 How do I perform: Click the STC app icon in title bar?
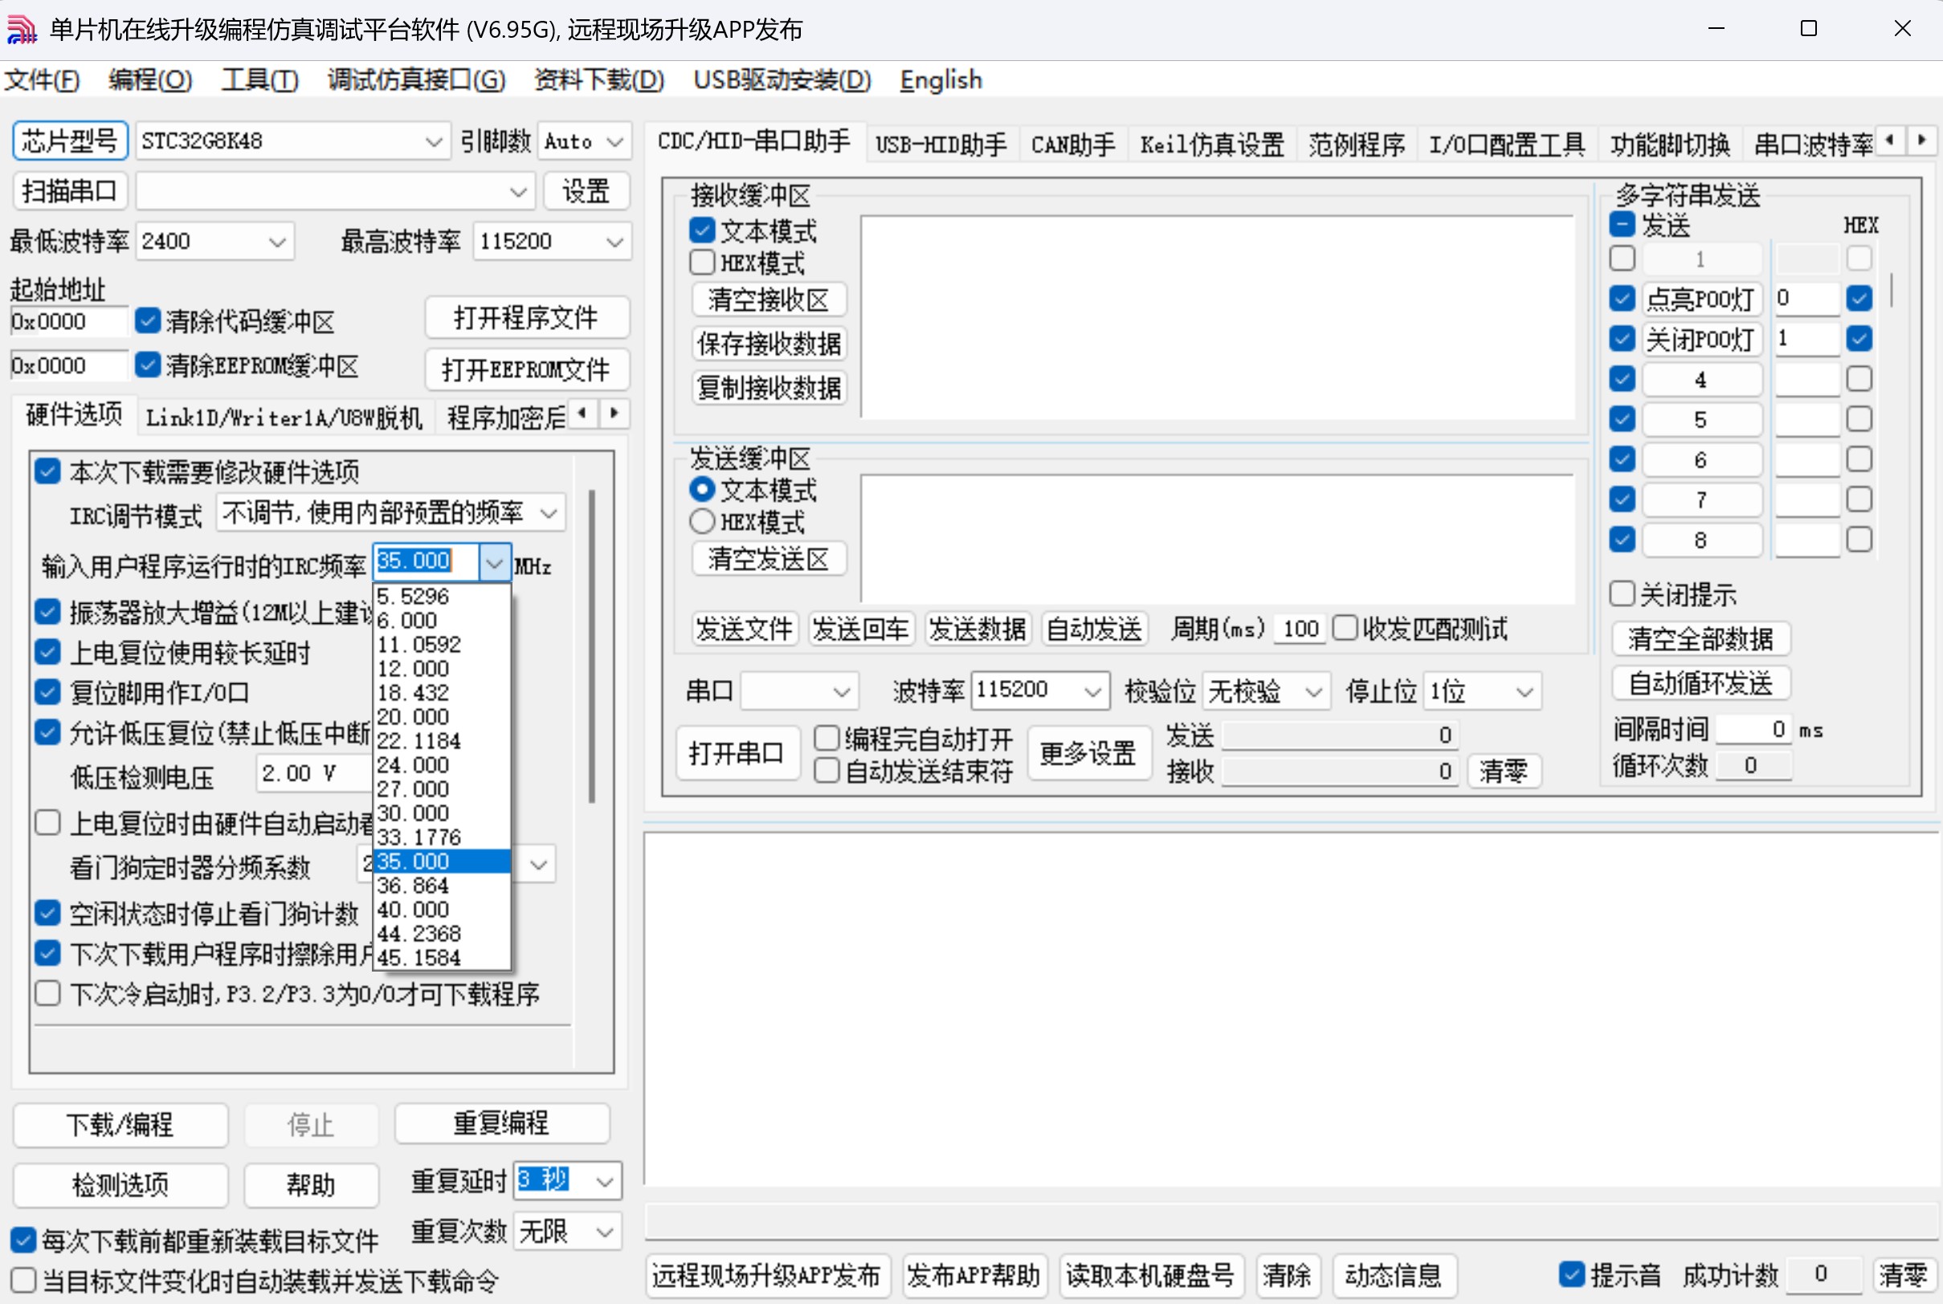22,29
